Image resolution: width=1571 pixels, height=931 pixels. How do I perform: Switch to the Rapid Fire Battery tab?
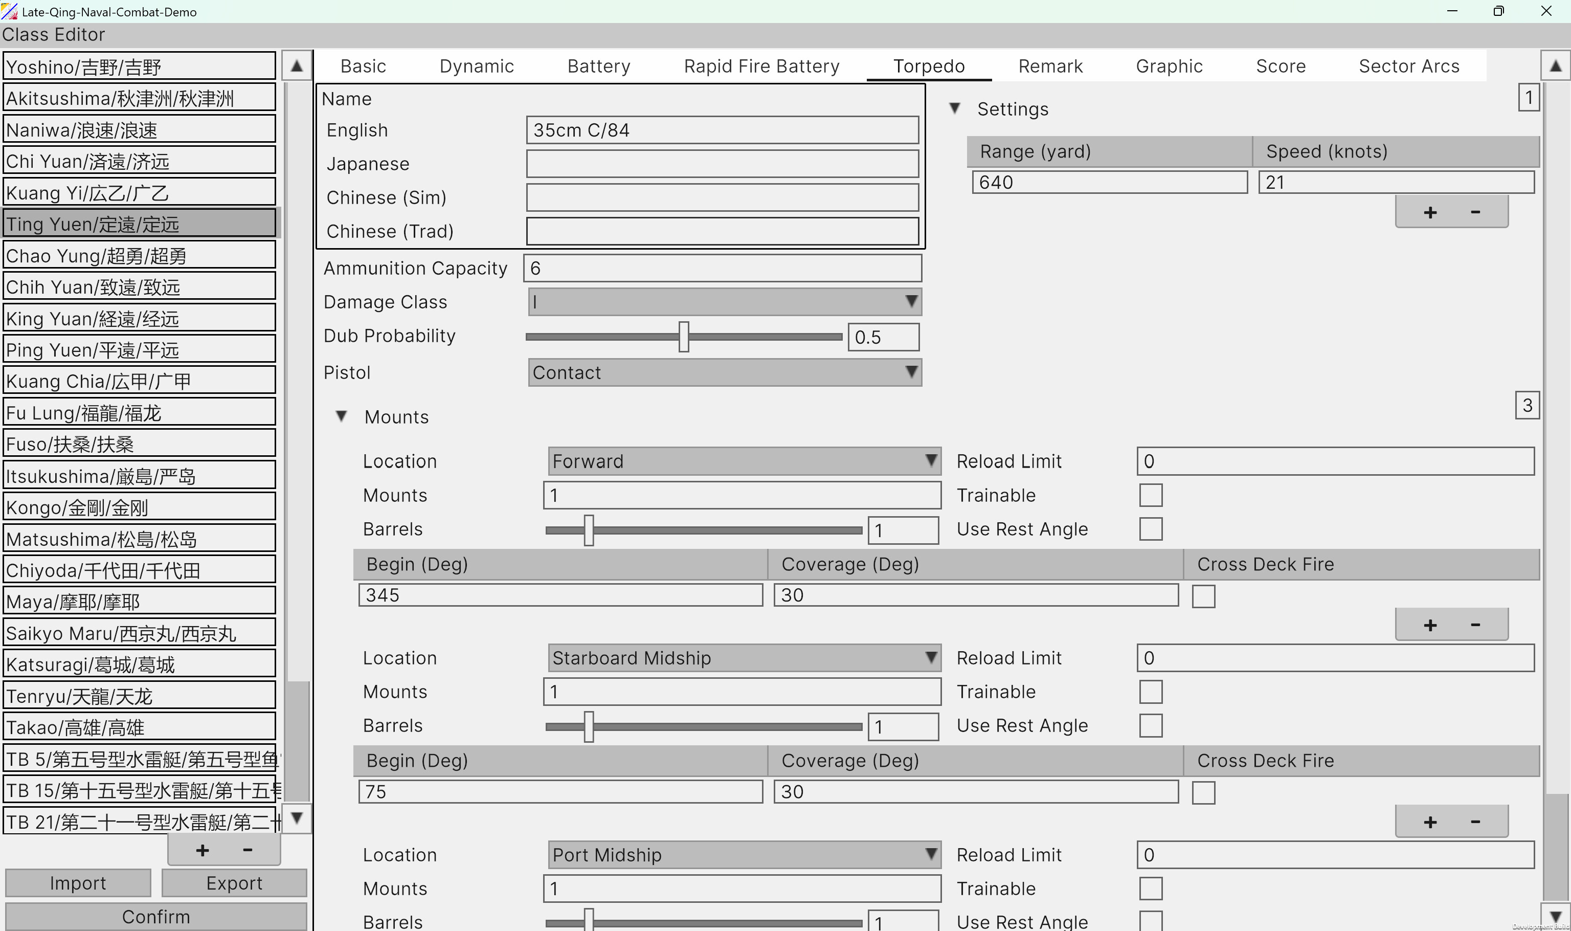tap(761, 66)
